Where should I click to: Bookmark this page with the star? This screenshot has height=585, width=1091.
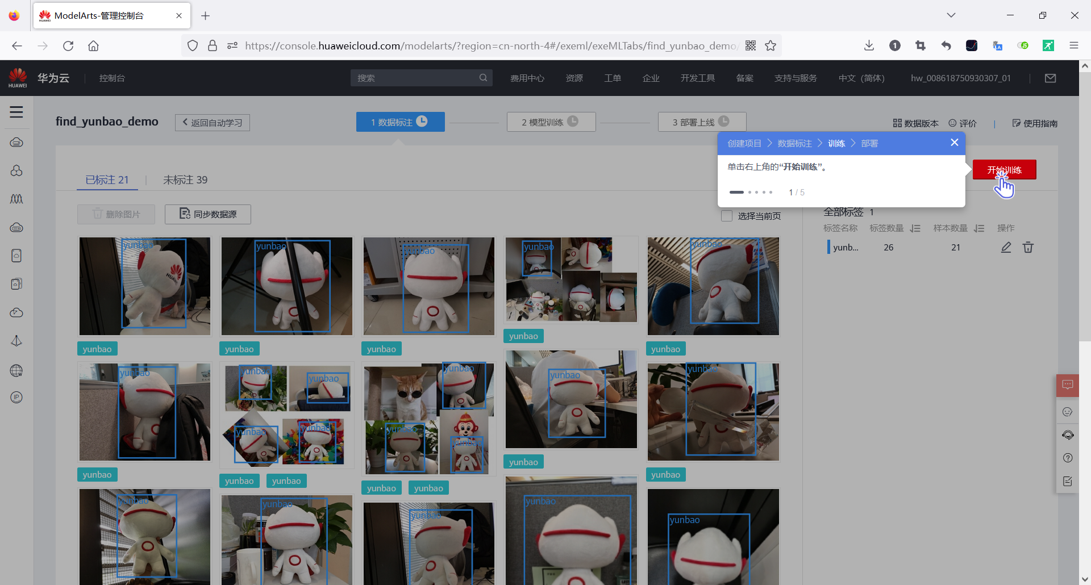pyautogui.click(x=771, y=46)
